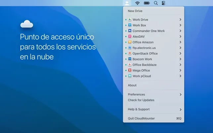Open the About menu entry
This screenshot has width=213, height=133.
(132, 85)
